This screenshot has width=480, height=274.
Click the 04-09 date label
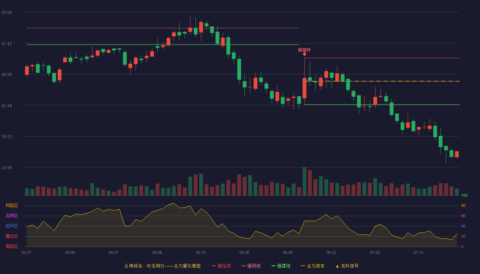(x=70, y=252)
